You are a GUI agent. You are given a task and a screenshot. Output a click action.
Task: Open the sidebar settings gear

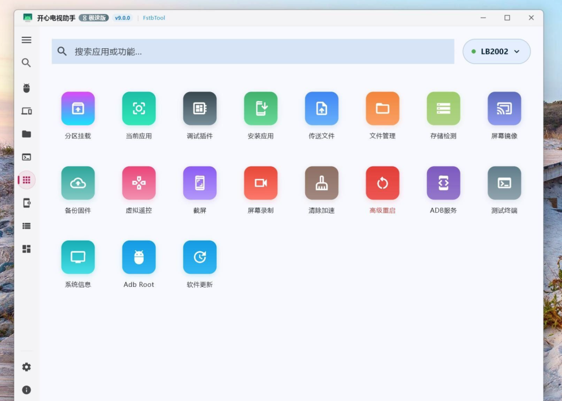click(26, 367)
